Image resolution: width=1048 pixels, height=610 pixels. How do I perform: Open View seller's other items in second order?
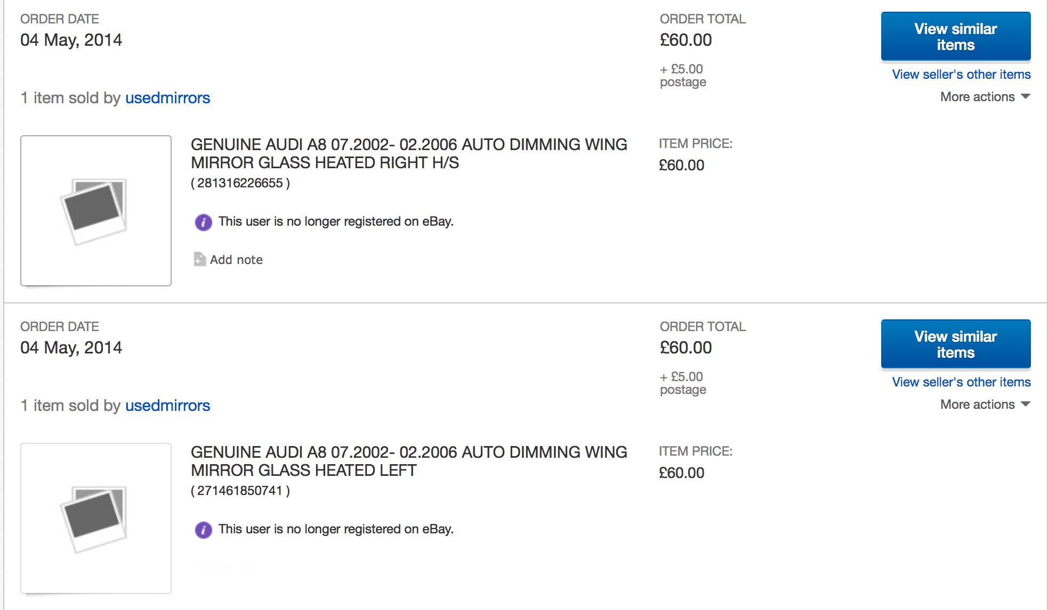961,382
